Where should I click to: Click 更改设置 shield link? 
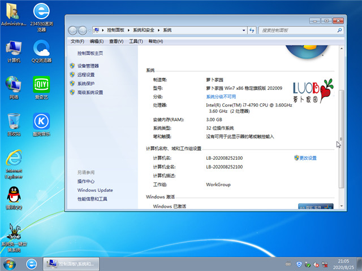[x=305, y=158]
